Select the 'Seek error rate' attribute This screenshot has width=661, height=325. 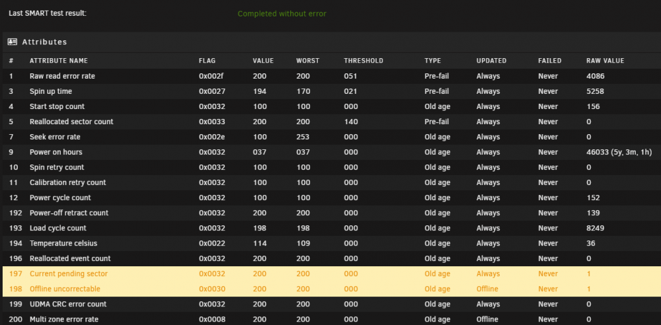[x=55, y=137]
